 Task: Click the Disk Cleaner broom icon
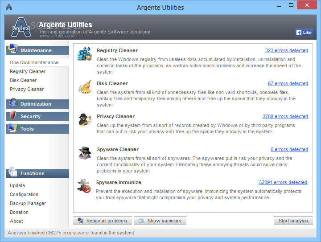(85, 87)
